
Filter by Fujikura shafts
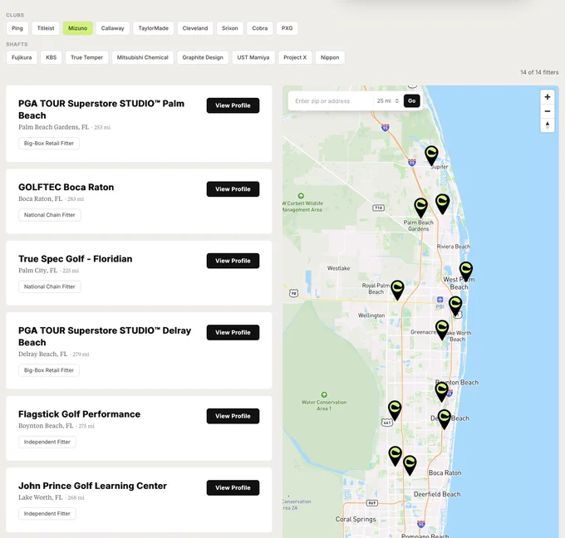(x=22, y=57)
